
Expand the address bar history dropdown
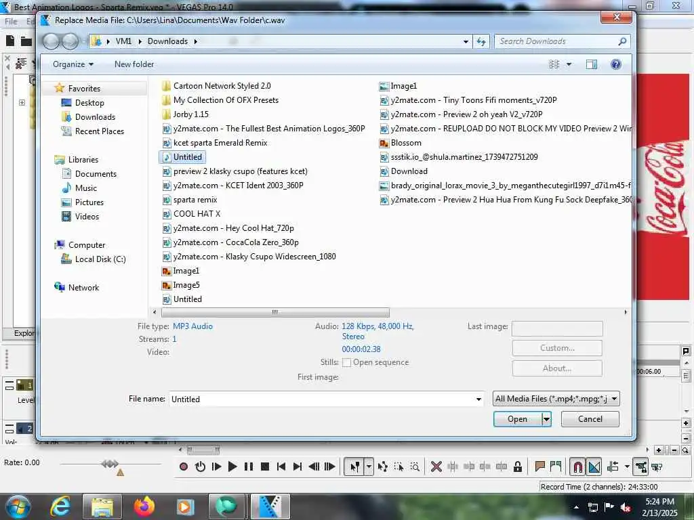pos(466,41)
